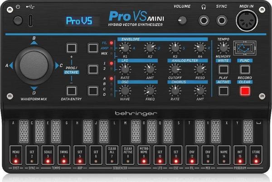The width and height of the screenshot is (272, 182).
Task: Adjust the OSC FREQ knob
Action: coord(150,91)
